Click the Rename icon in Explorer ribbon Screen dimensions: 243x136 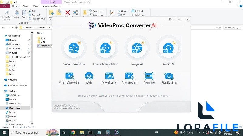75,12
